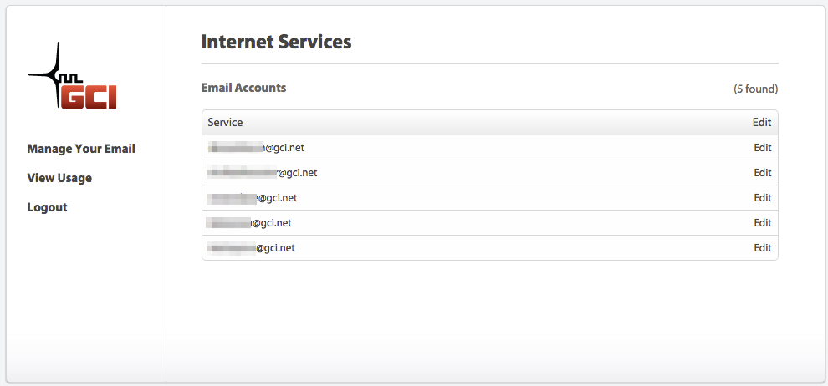Edit the first email account listed
The image size is (828, 386).
pos(763,148)
